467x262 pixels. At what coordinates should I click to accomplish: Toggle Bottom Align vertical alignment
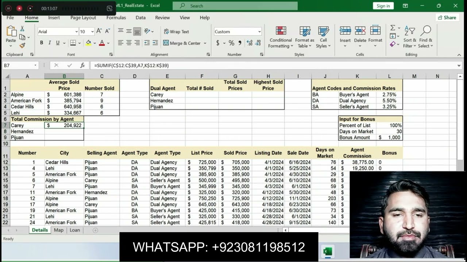click(137, 32)
